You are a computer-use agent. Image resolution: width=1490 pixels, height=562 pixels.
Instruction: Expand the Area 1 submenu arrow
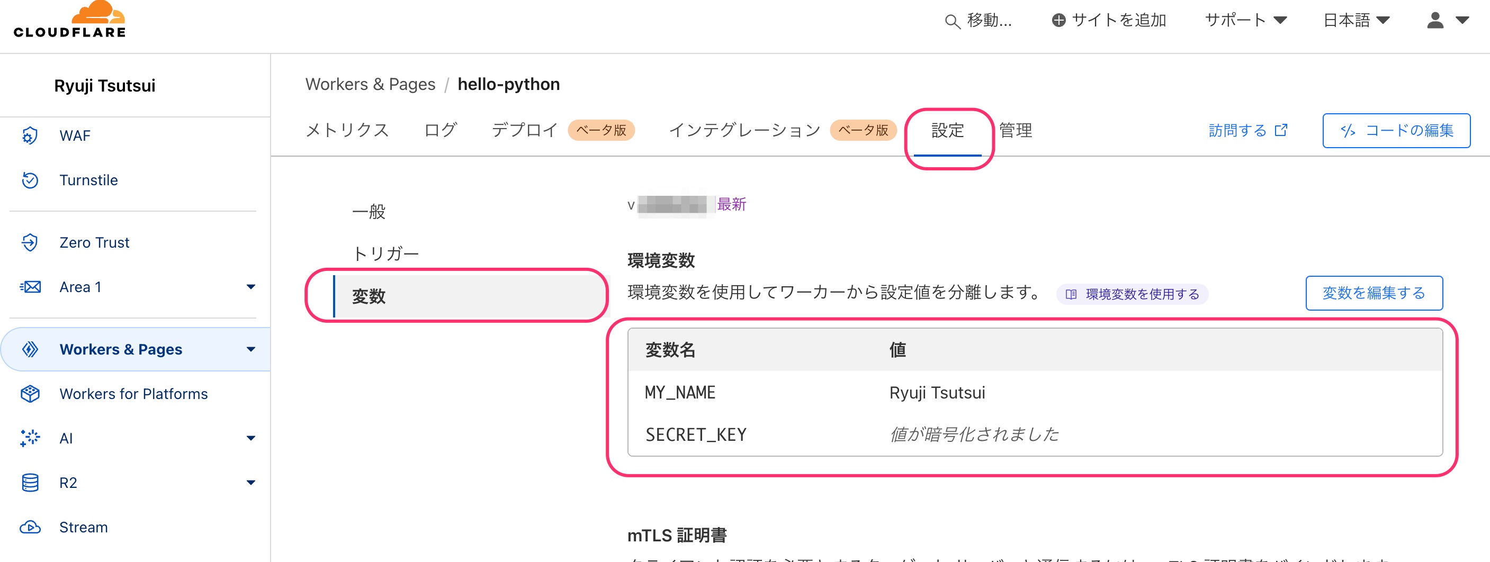click(250, 287)
